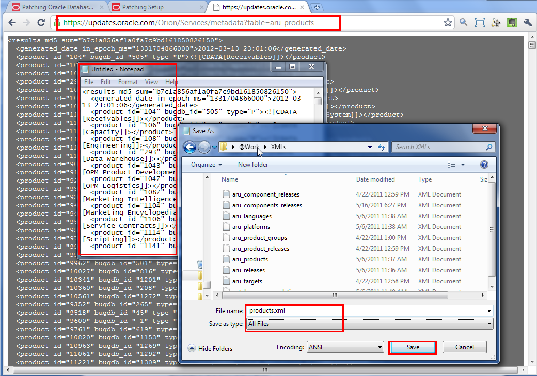Click the green padlock security icon
Viewport: 537px width, 376px height.
click(57, 23)
